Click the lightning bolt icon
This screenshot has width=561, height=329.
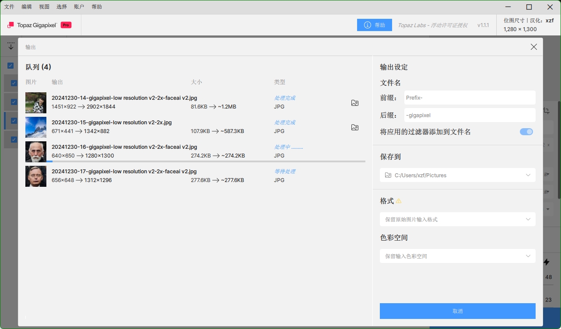tap(547, 262)
